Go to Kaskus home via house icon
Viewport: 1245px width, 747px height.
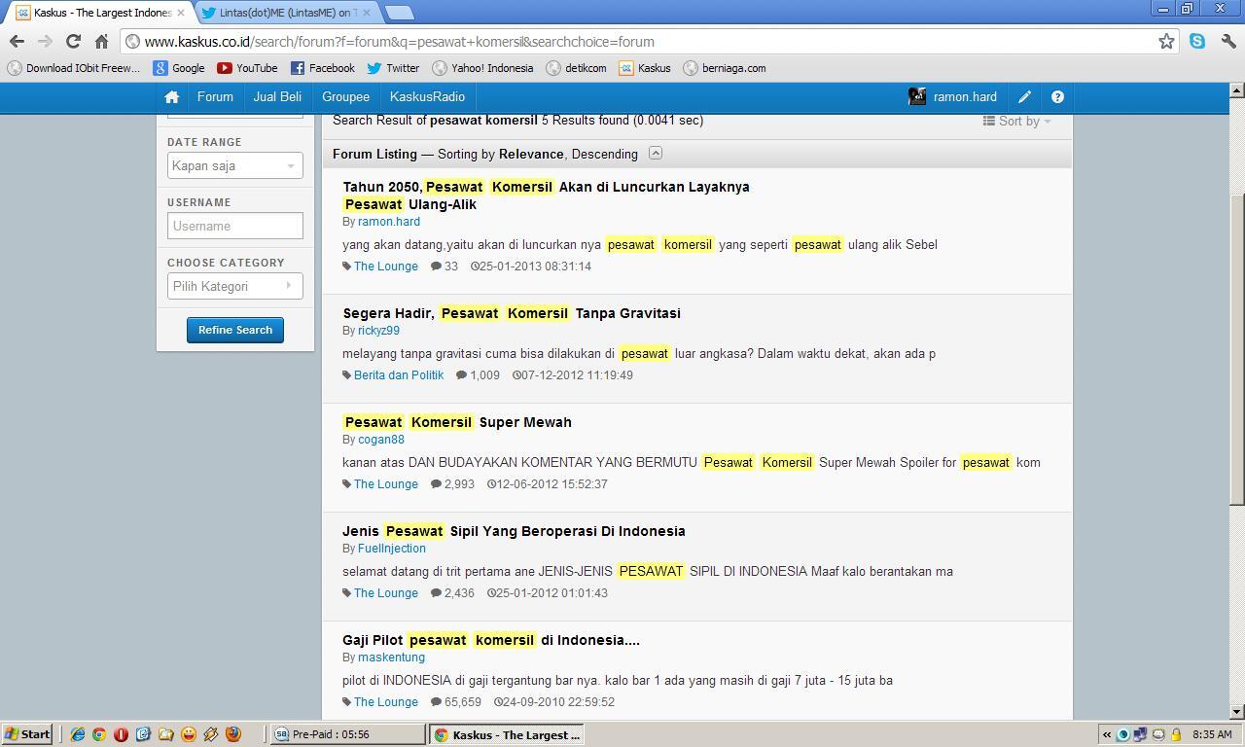pos(172,97)
